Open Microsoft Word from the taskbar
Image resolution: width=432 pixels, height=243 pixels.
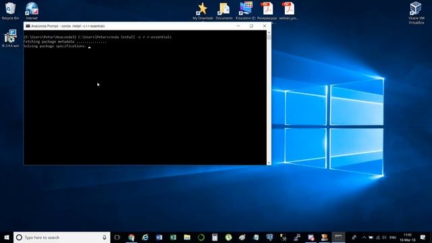pyautogui.click(x=159, y=237)
